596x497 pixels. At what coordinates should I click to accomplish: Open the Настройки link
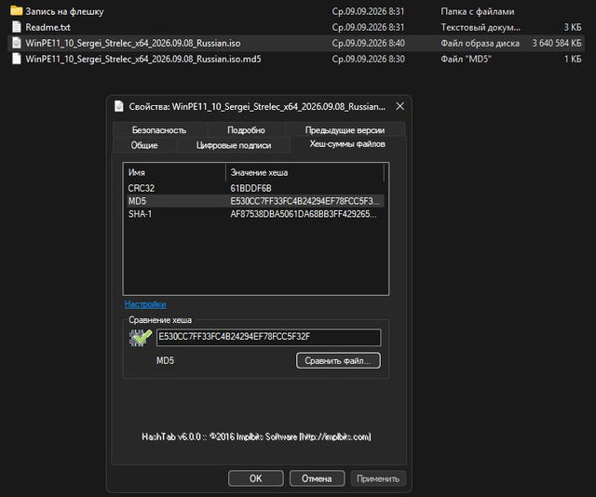tap(145, 304)
